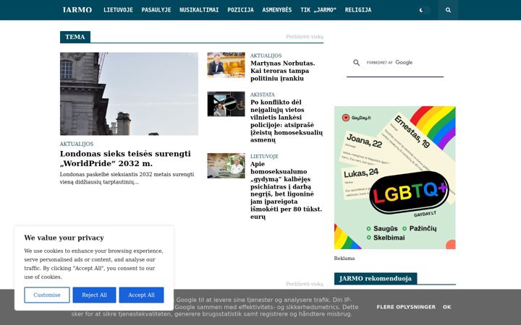Click the Customise cookie button
The width and height of the screenshot is (521, 325).
(47, 295)
